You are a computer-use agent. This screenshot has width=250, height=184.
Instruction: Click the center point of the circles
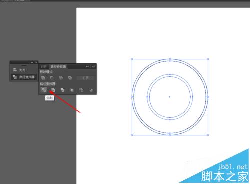click(170, 97)
